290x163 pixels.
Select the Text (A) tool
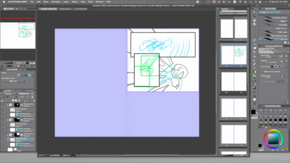pos(255,96)
